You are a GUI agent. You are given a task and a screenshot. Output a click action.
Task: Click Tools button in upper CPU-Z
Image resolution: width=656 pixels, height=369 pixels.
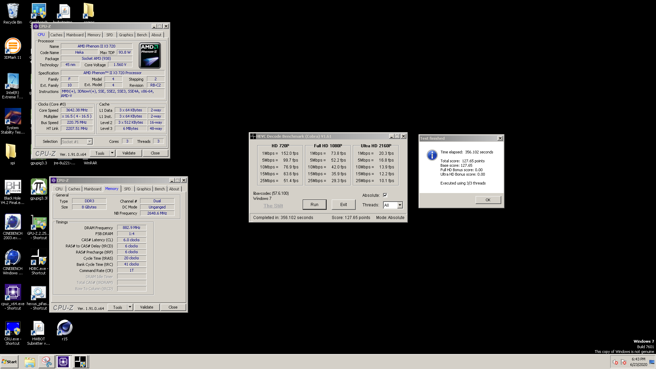(x=100, y=153)
